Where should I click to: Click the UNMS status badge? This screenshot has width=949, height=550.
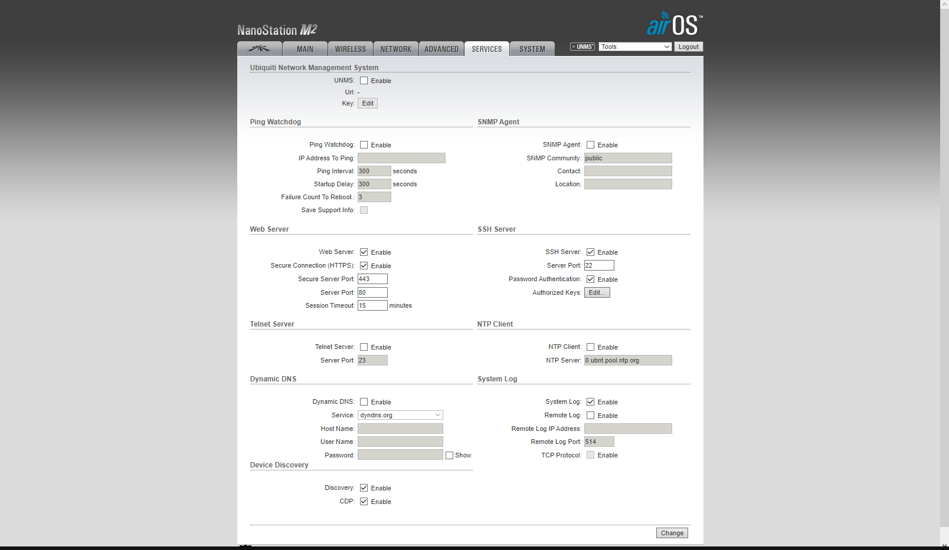coord(583,47)
